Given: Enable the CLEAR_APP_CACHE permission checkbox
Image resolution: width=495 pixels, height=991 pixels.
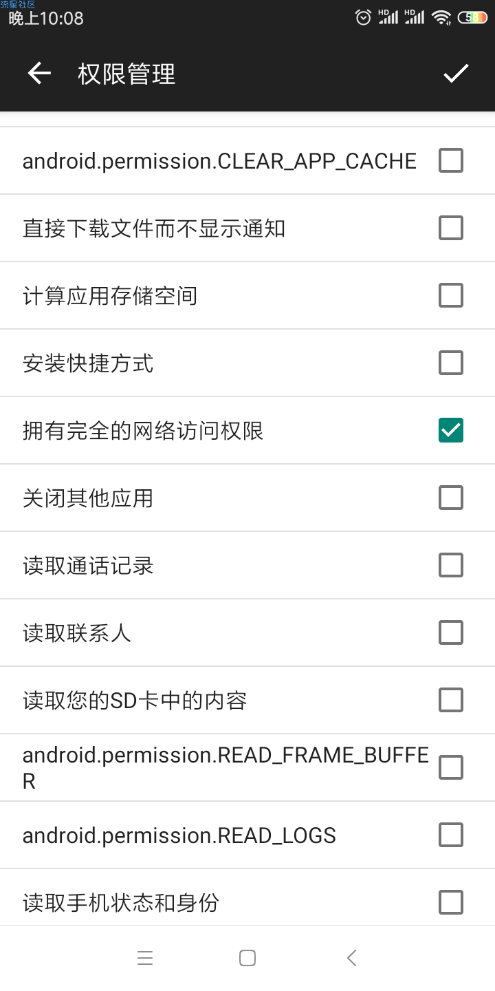Looking at the screenshot, I should click(x=451, y=161).
